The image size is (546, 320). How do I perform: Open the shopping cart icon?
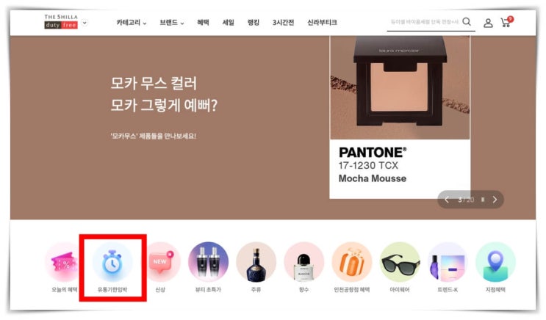[506, 22]
